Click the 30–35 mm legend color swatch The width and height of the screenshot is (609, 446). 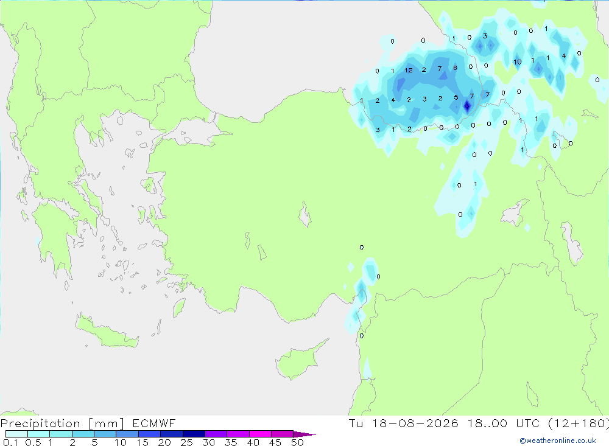pos(216,434)
